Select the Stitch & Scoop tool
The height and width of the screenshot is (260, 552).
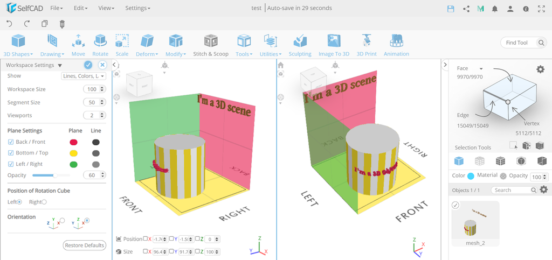click(211, 45)
